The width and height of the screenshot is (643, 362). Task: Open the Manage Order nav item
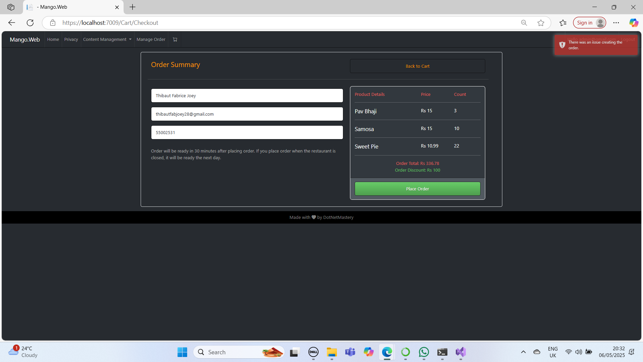click(x=151, y=40)
